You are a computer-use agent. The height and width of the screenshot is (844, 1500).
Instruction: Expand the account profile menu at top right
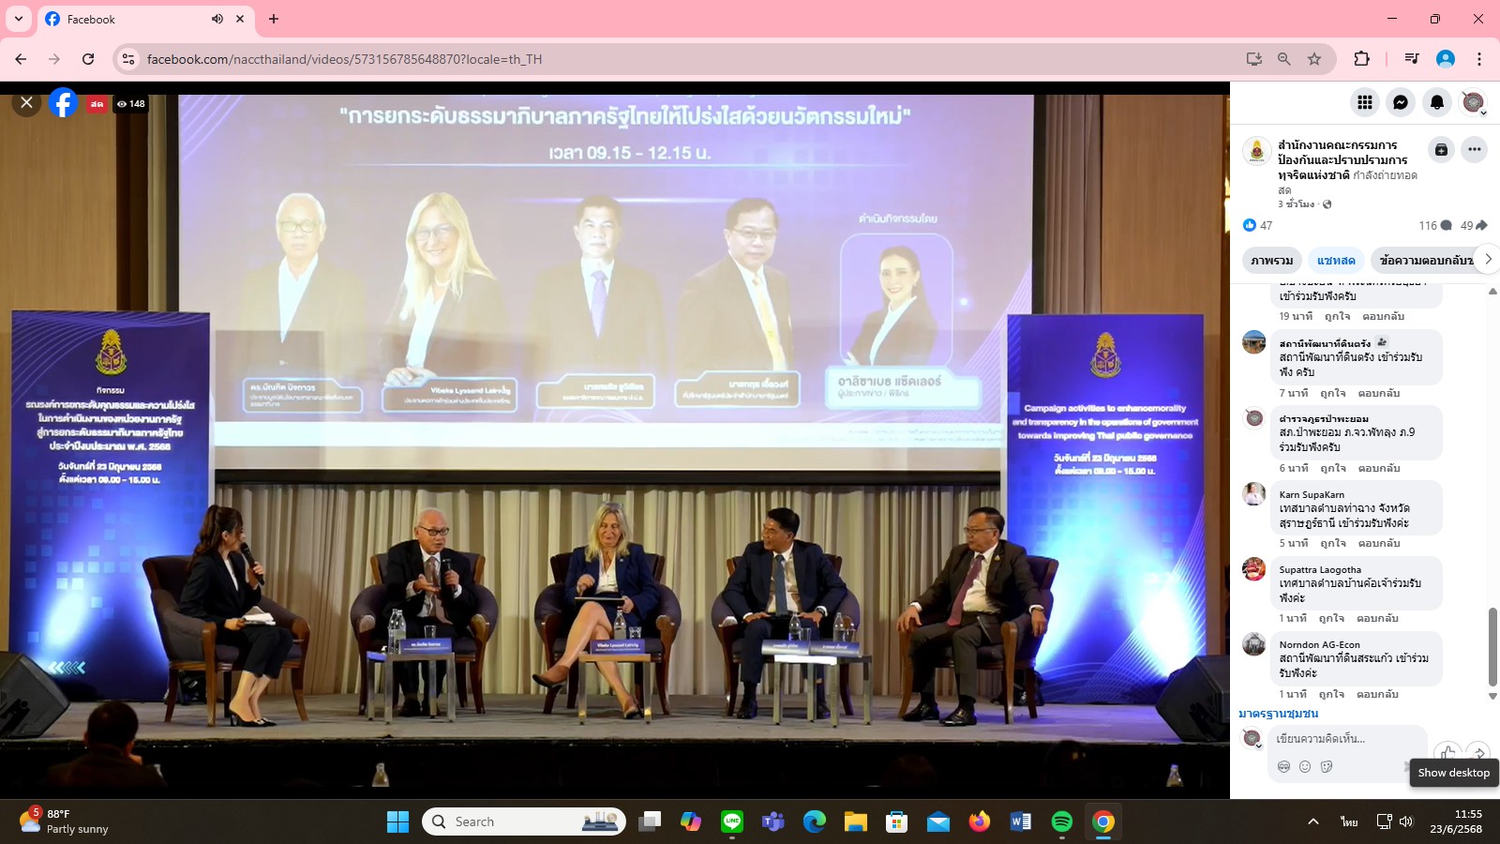click(x=1474, y=102)
